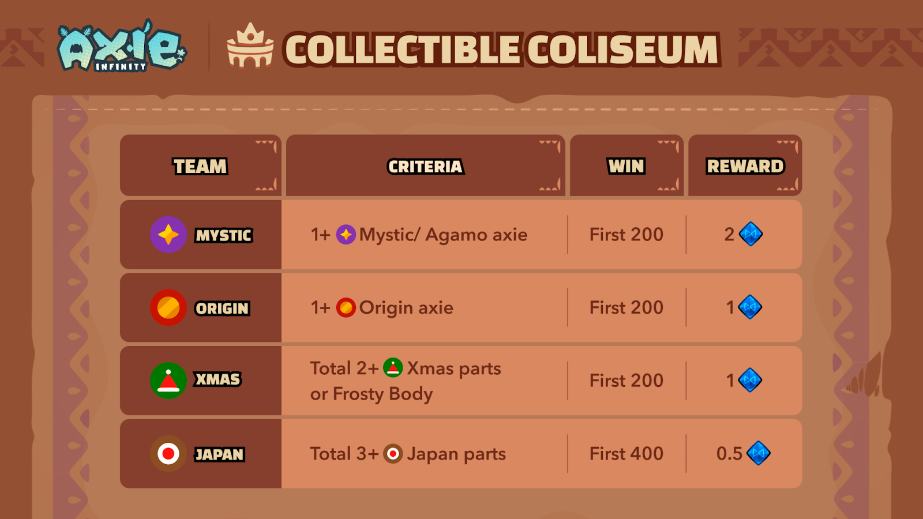Click "First 400" in Japan row

point(626,454)
